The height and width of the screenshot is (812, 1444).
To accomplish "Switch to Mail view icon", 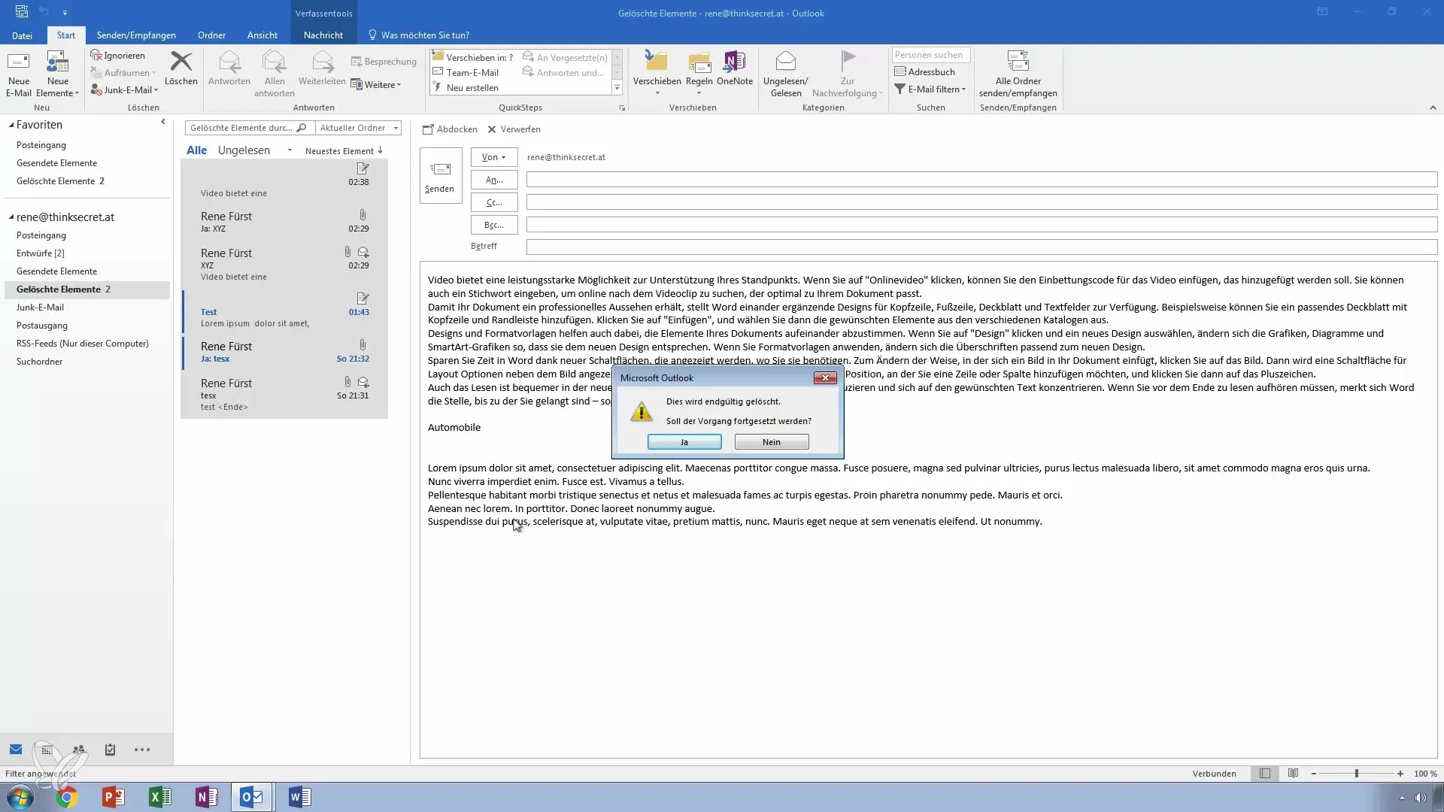I will tap(16, 750).
